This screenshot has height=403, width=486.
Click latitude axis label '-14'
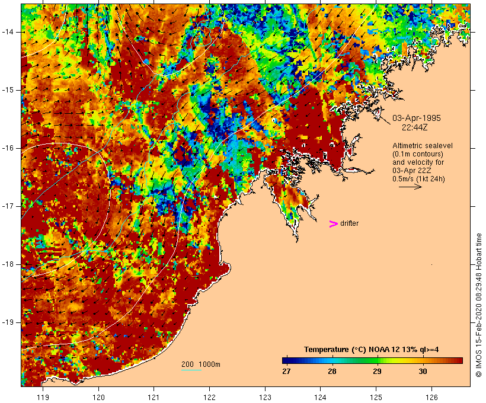pyautogui.click(x=7, y=32)
